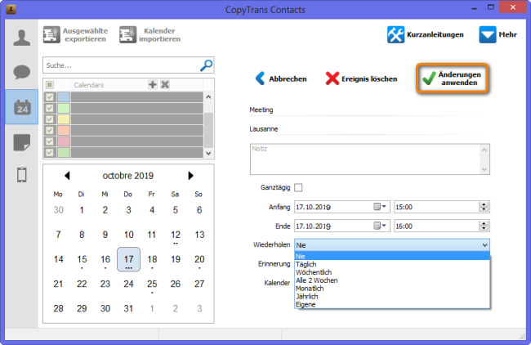This screenshot has width=531, height=345.
Task: Click the Lausanne location field
Action: [366, 129]
